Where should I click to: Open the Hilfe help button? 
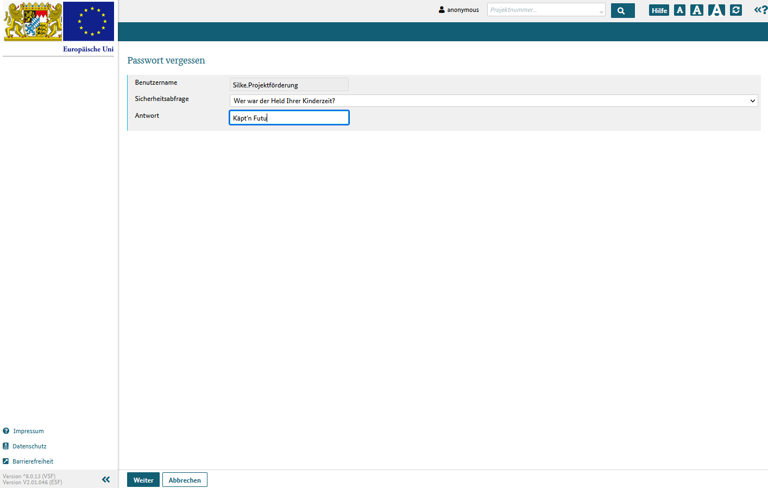tap(659, 10)
